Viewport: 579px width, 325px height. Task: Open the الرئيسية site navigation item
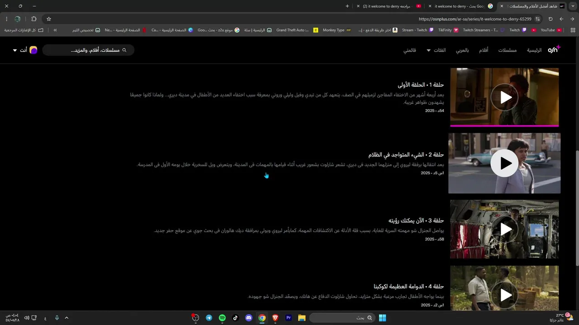[x=534, y=50]
